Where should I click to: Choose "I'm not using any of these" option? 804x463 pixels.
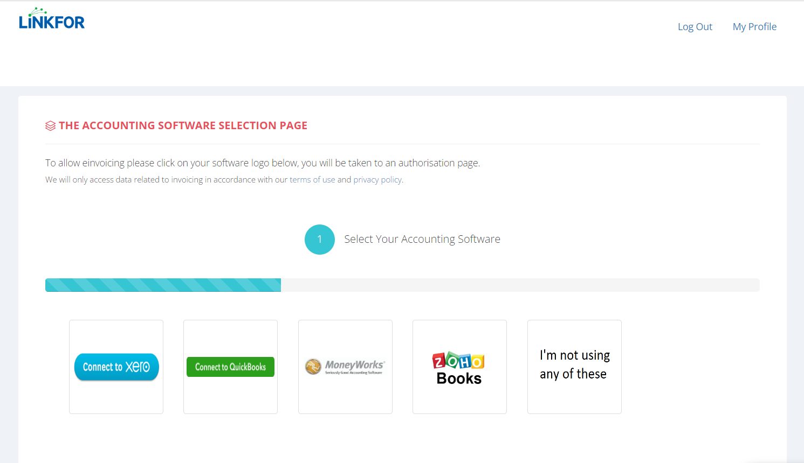coord(574,367)
